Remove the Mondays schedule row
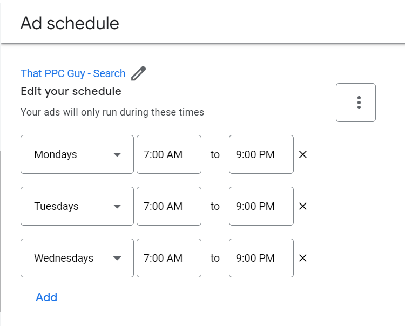The image size is (405, 326). click(303, 154)
